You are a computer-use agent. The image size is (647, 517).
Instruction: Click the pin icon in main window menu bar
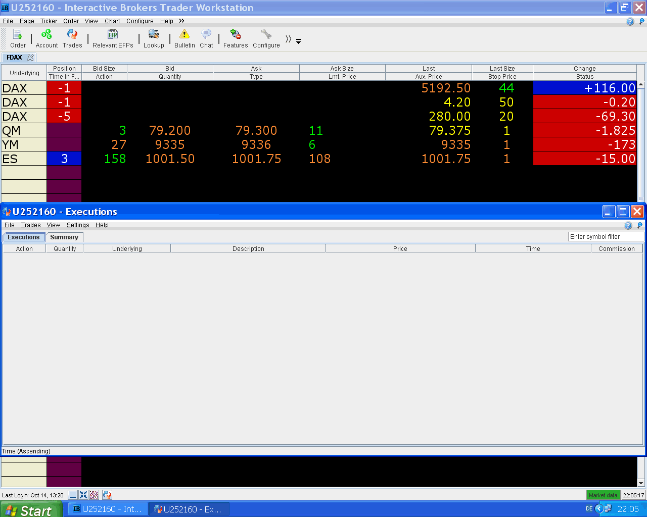(642, 22)
